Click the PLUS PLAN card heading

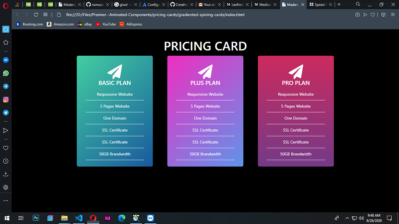pyautogui.click(x=205, y=83)
